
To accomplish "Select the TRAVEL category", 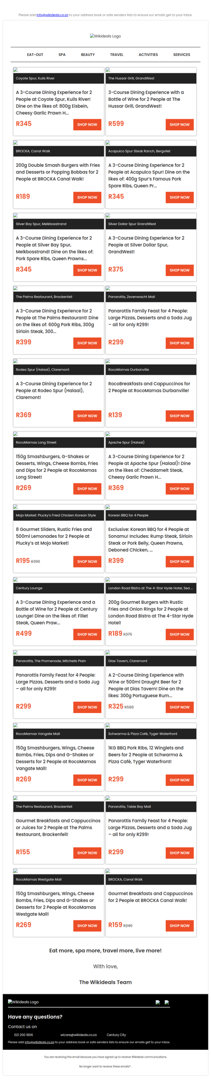I will [117, 54].
